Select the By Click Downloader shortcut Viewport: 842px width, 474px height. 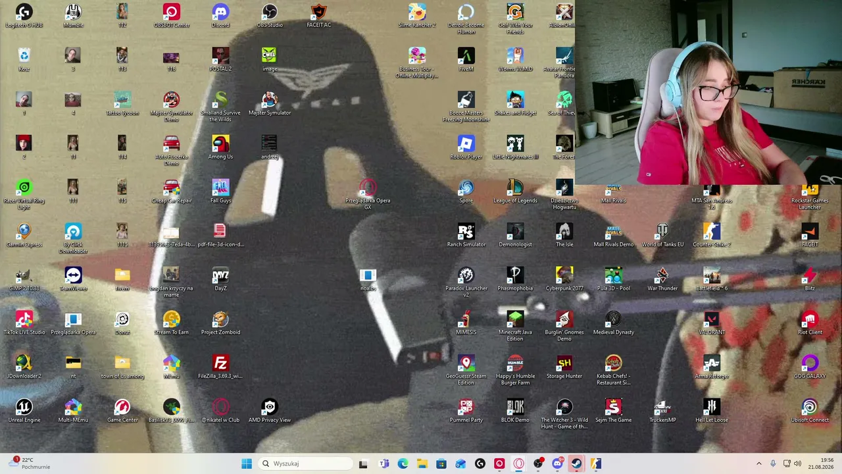pos(73,239)
